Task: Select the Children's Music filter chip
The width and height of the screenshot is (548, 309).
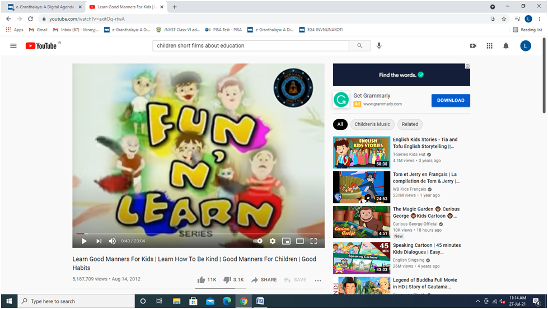Action: click(x=372, y=124)
